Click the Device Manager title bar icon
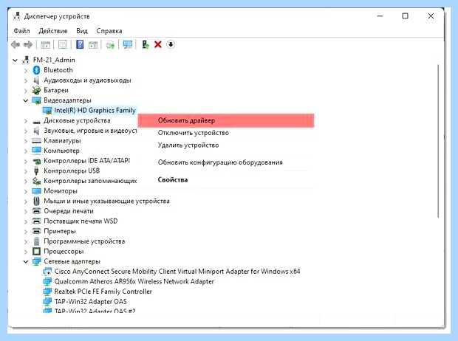 coord(17,16)
